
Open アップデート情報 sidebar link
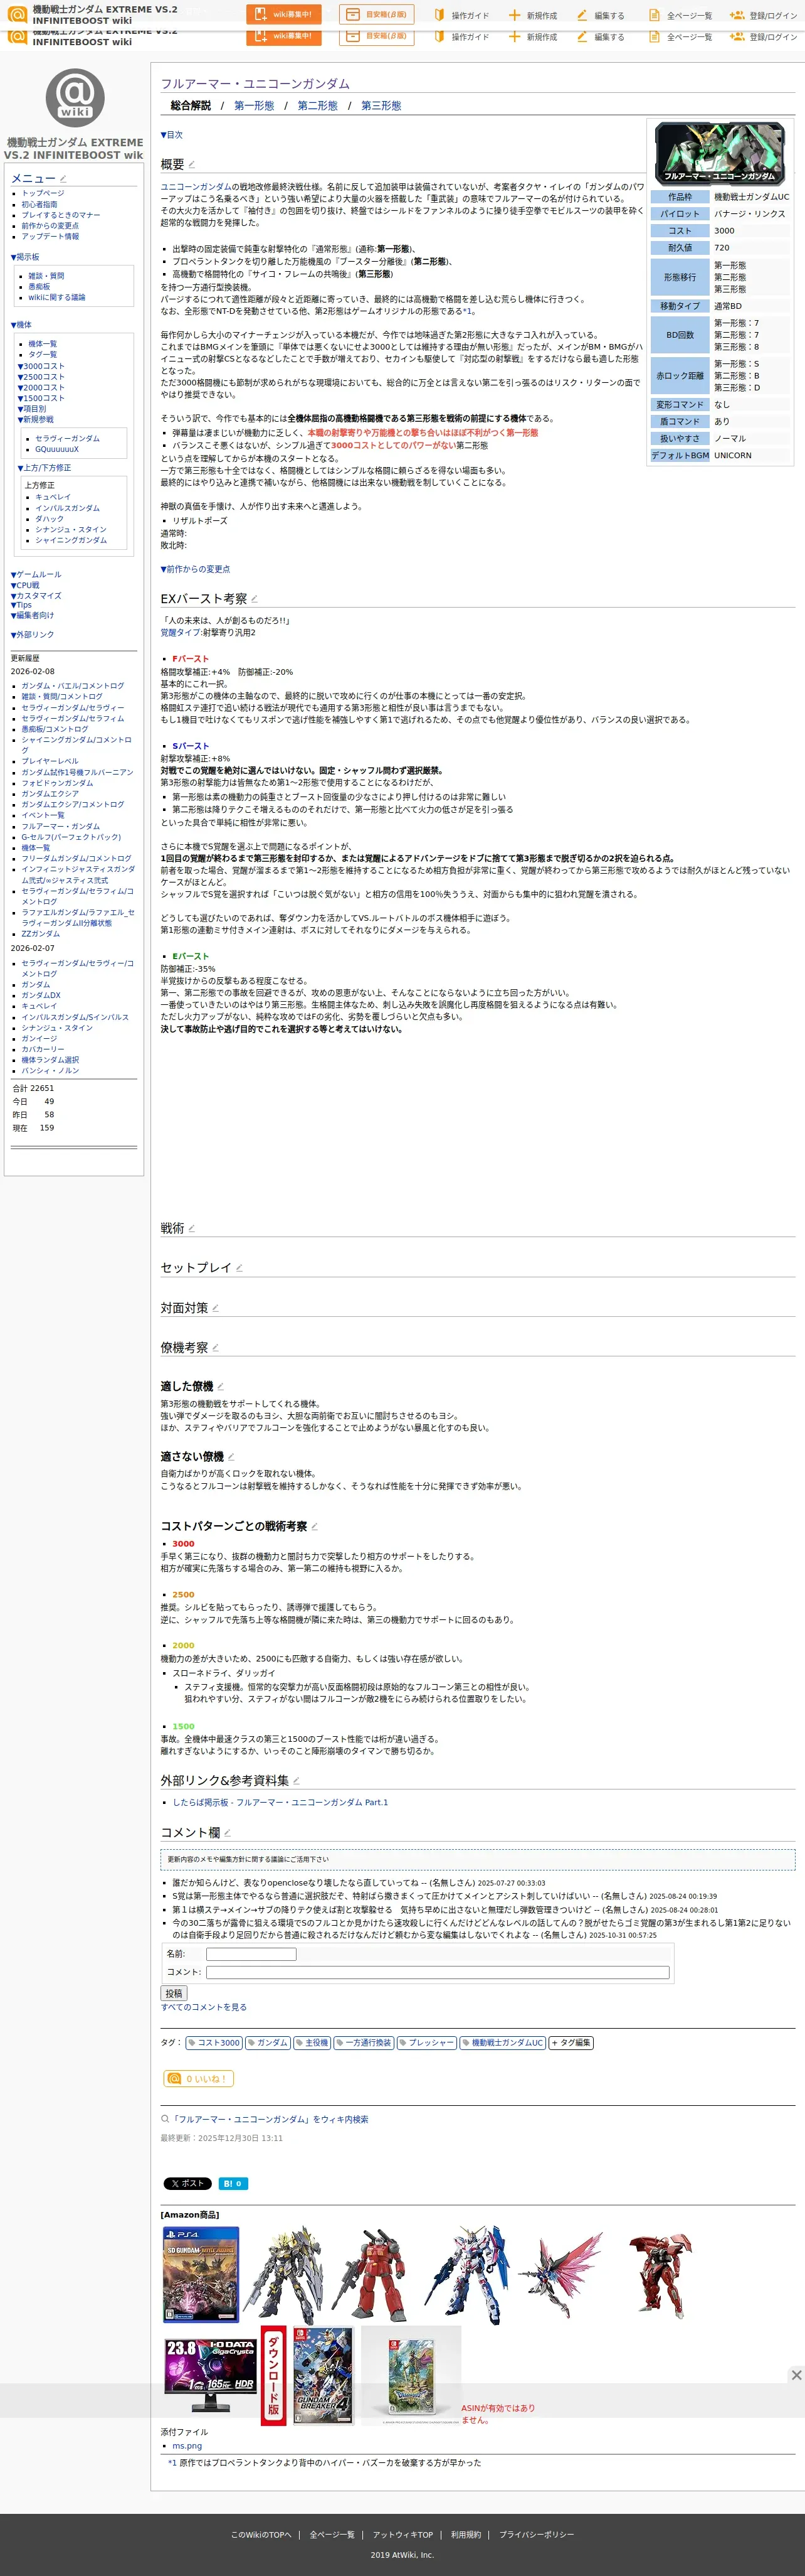point(50,237)
